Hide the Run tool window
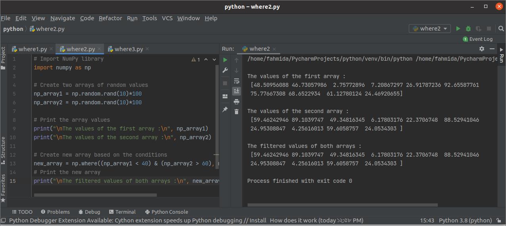The width and height of the screenshot is (506, 226). (x=492, y=49)
